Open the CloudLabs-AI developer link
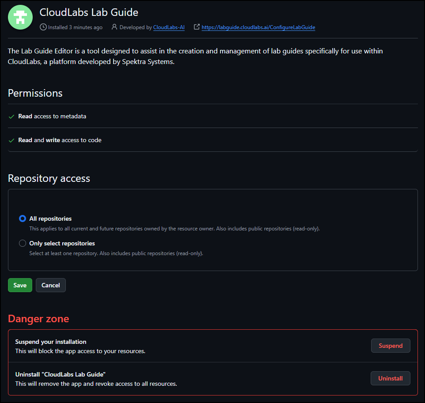Viewport: 425px width, 403px height. (x=169, y=27)
